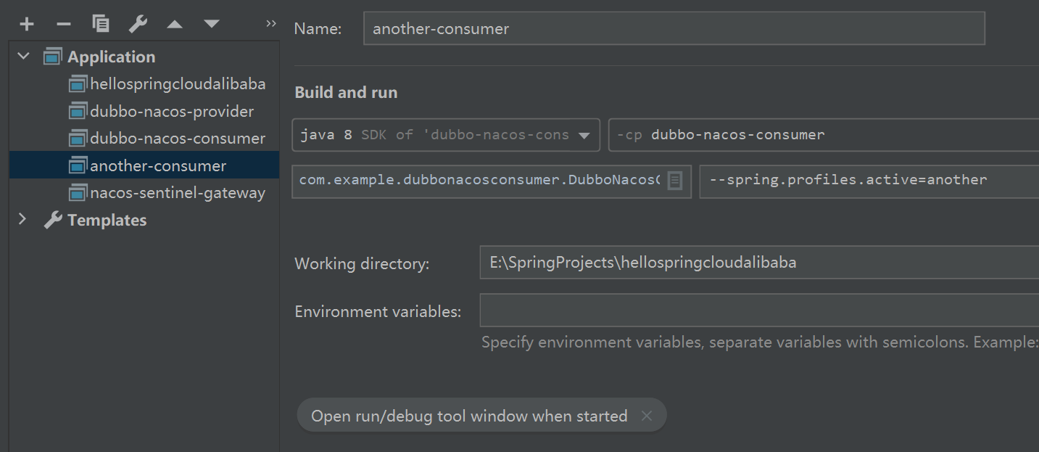Select dubbo-nacos-provider configuration

click(x=144, y=111)
